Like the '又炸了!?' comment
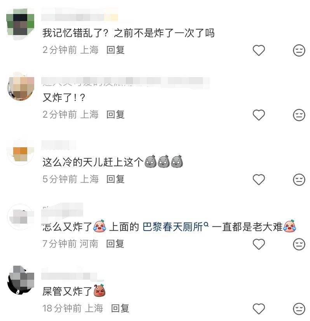 point(259,115)
